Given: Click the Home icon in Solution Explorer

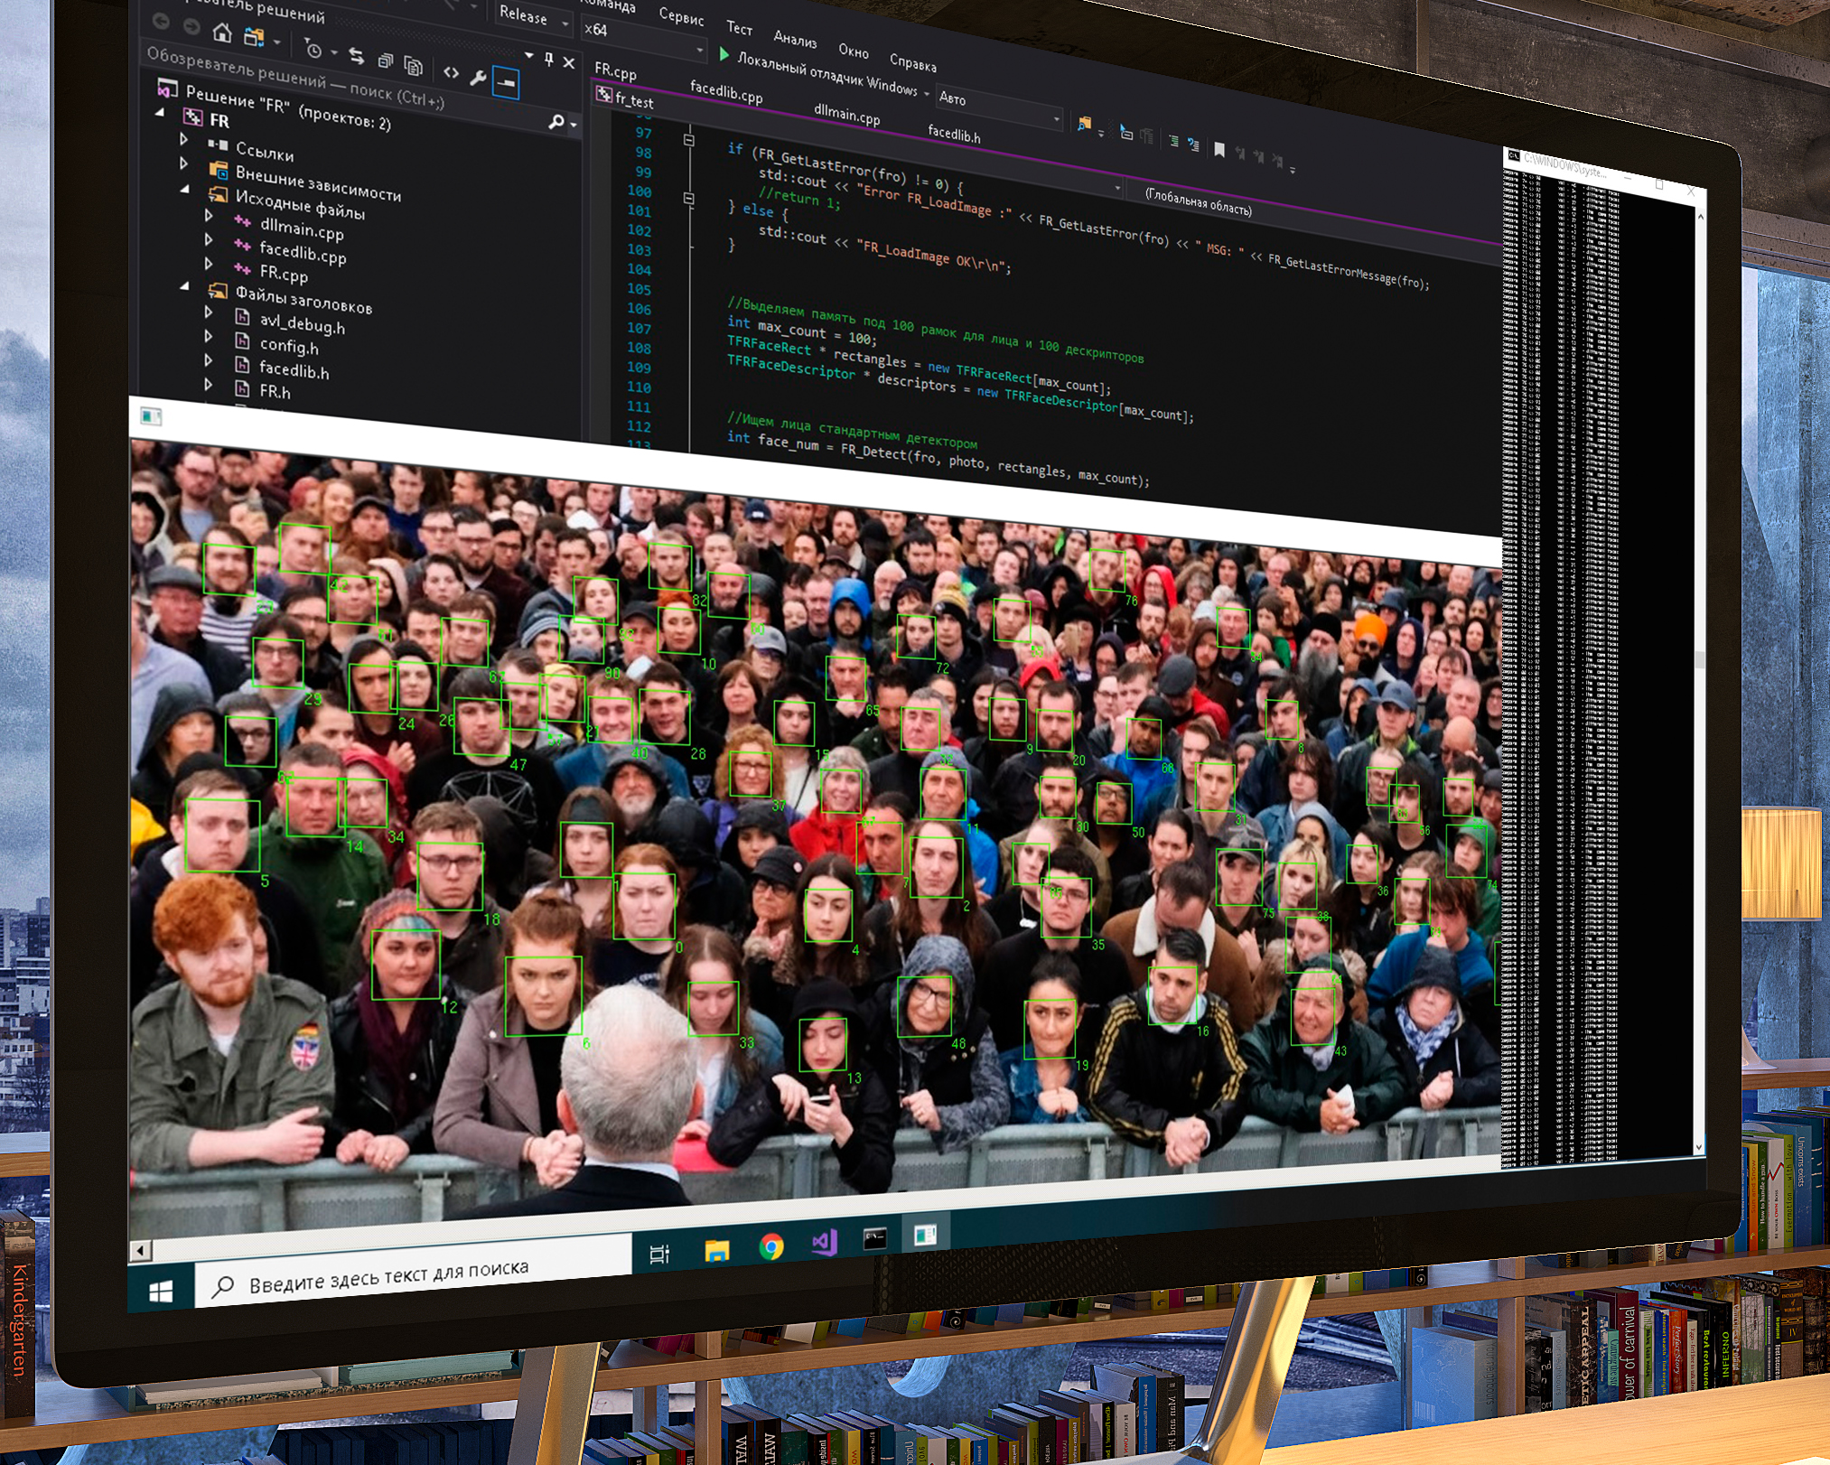Looking at the screenshot, I should [x=222, y=33].
